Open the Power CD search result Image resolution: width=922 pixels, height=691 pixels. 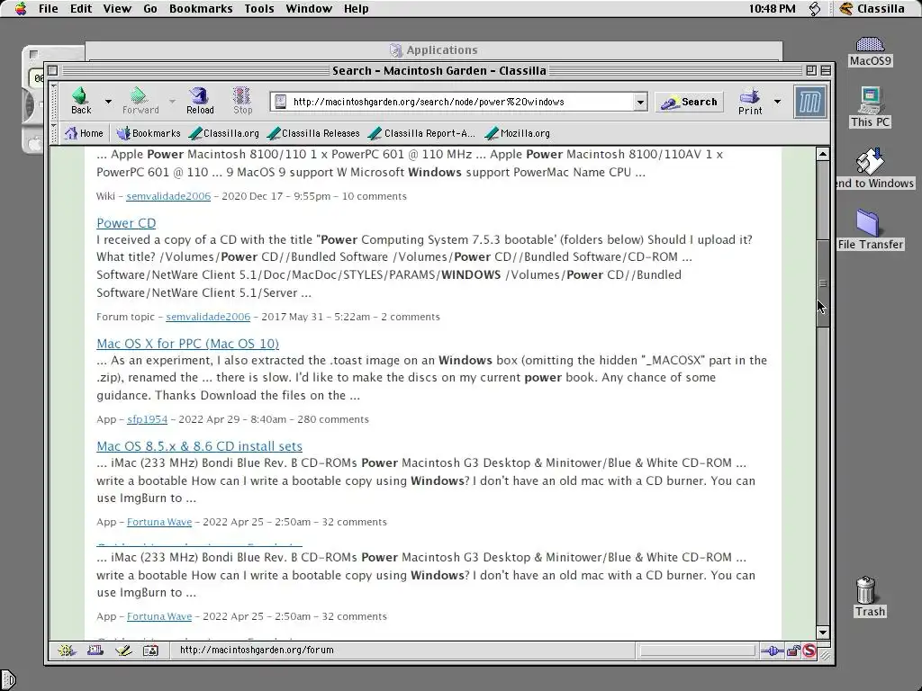point(126,223)
